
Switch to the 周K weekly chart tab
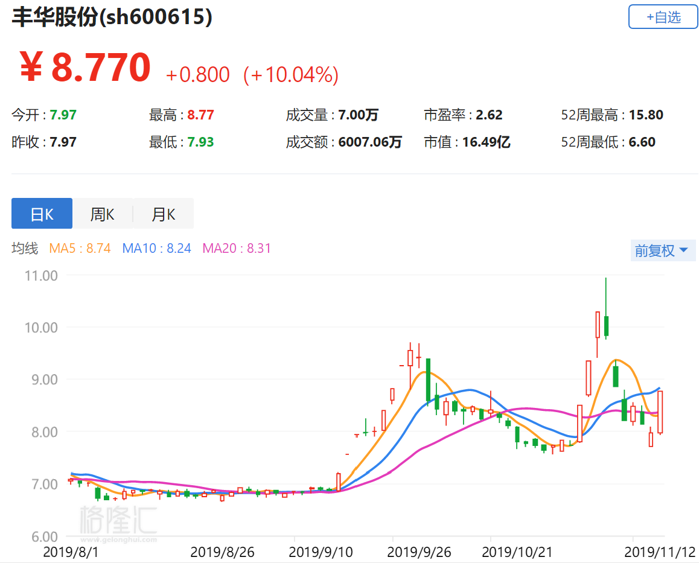point(103,214)
